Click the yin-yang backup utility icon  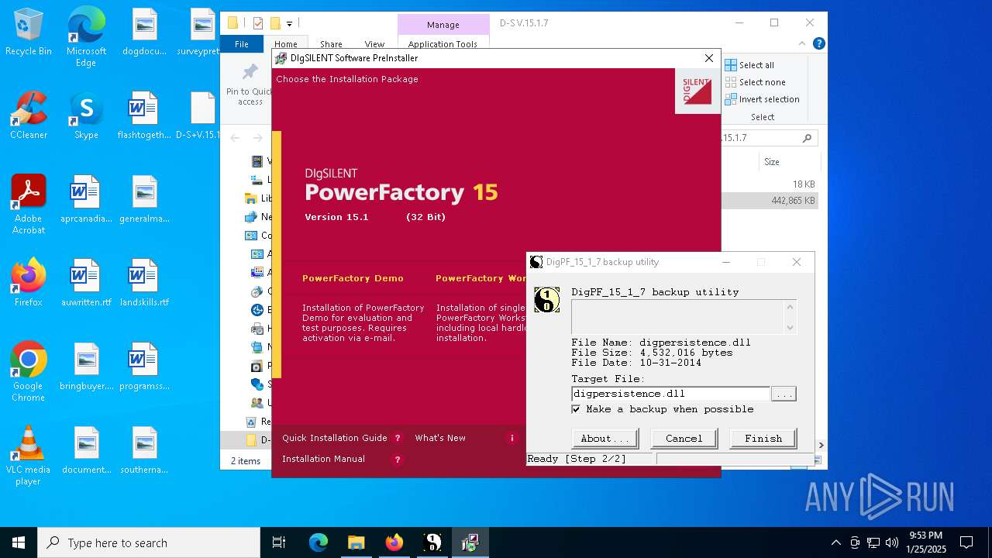546,299
